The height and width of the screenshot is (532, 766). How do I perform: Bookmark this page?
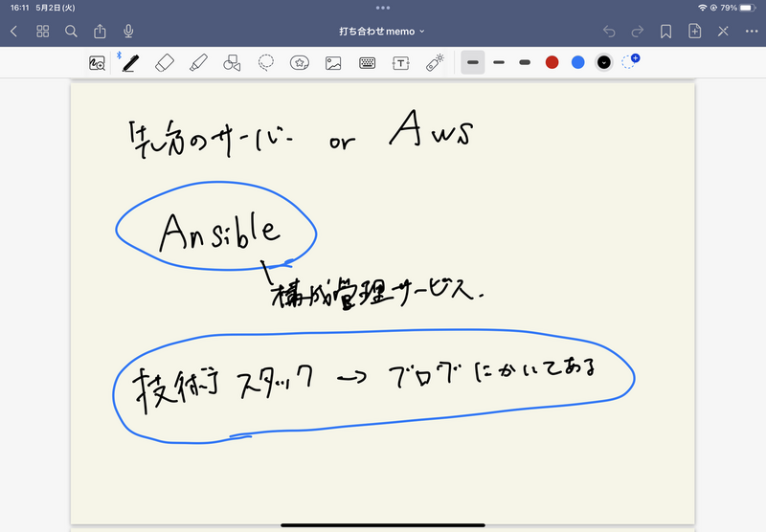coord(665,32)
